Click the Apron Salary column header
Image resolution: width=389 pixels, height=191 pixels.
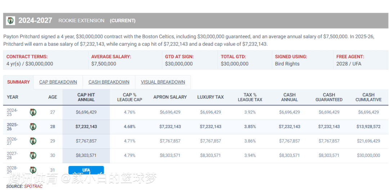[170, 97]
